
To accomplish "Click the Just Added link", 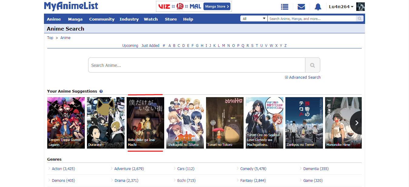I will tap(150, 46).
